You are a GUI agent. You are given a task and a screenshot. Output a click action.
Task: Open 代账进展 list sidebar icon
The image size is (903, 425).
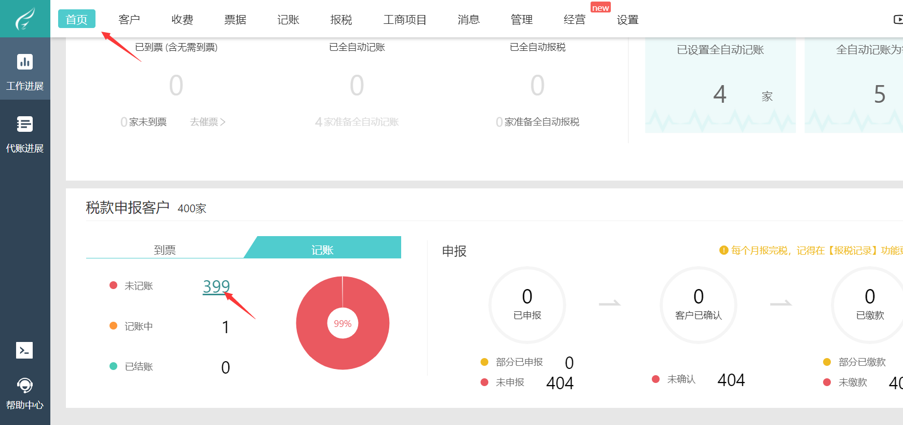[24, 125]
